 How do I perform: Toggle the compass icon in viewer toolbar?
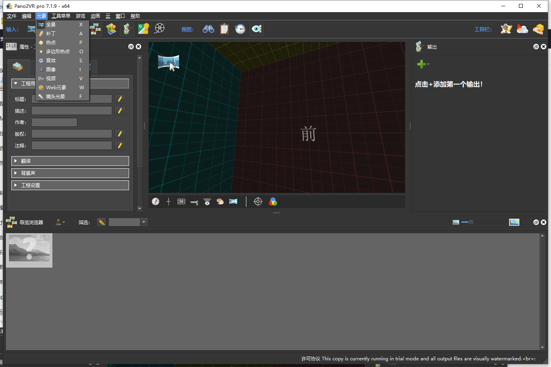(x=156, y=201)
